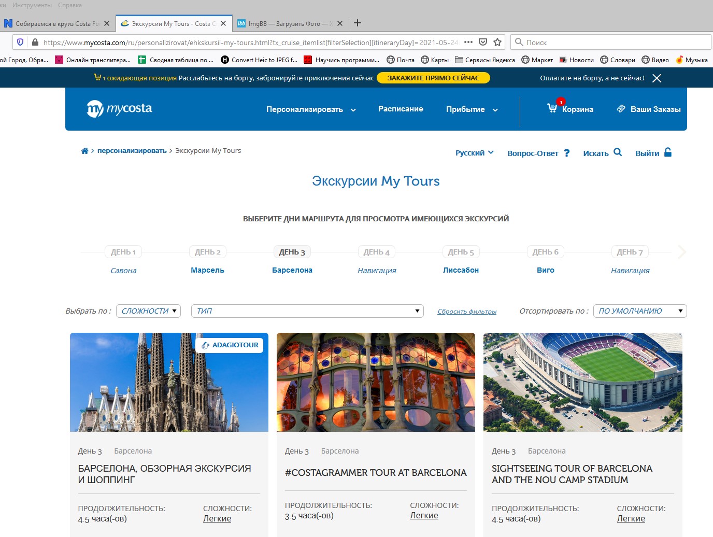Close the ImgBB tab
Image resolution: width=713 pixels, height=537 pixels.
340,23
